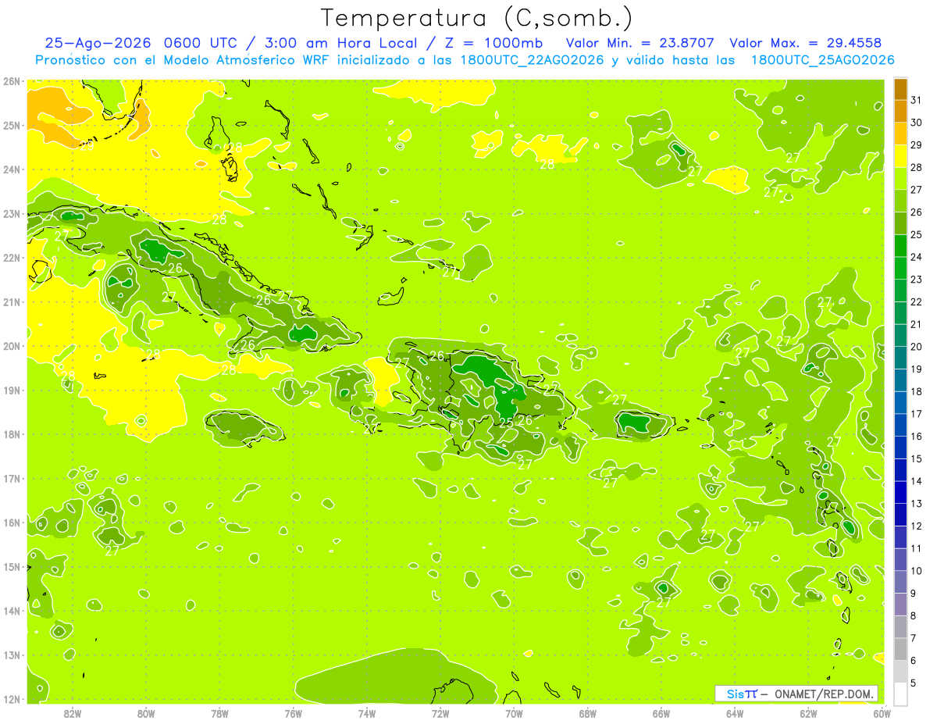
Task: Click color bar segment between 27 and 28
Action: click(900, 179)
